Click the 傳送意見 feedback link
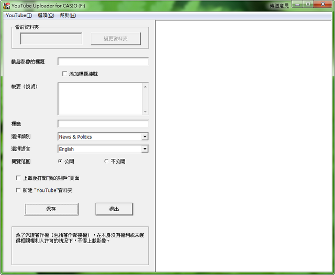Viewport: 335px width, 275px height. coord(279,6)
